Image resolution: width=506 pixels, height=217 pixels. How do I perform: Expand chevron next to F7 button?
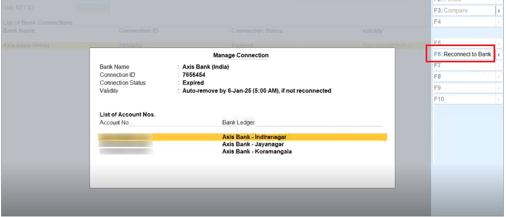(x=499, y=66)
